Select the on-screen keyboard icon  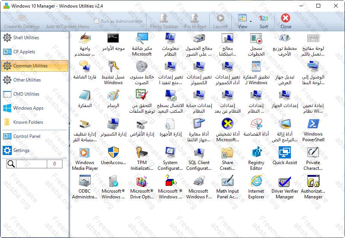click(x=313, y=38)
